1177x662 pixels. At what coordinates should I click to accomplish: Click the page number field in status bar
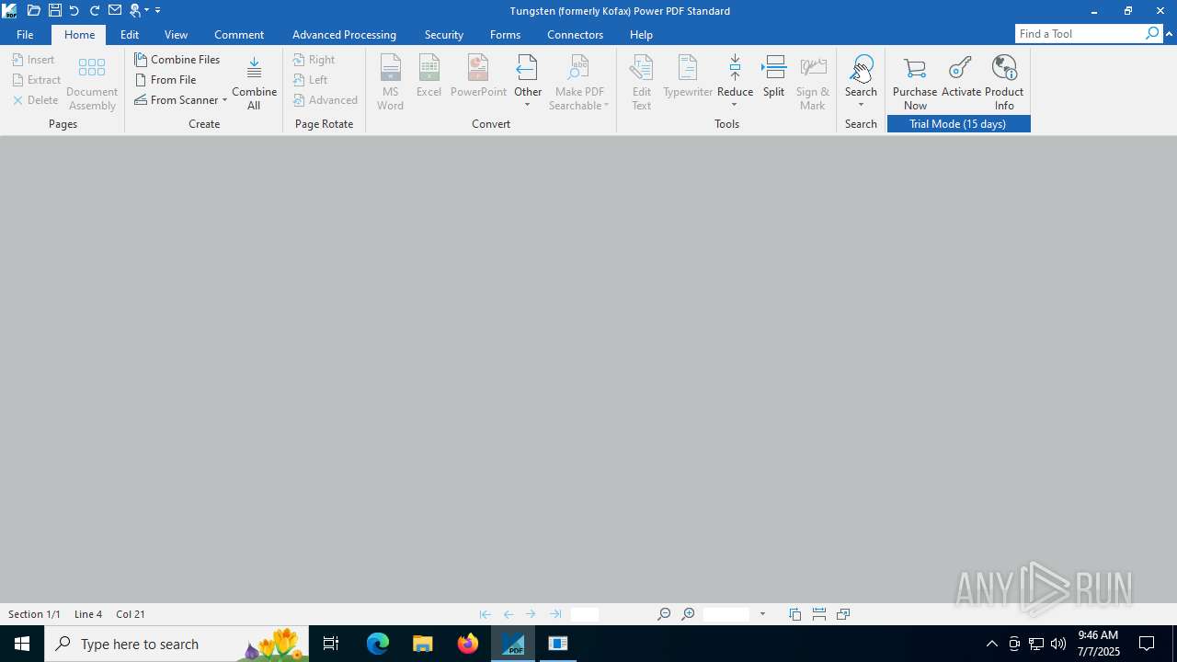pos(585,614)
